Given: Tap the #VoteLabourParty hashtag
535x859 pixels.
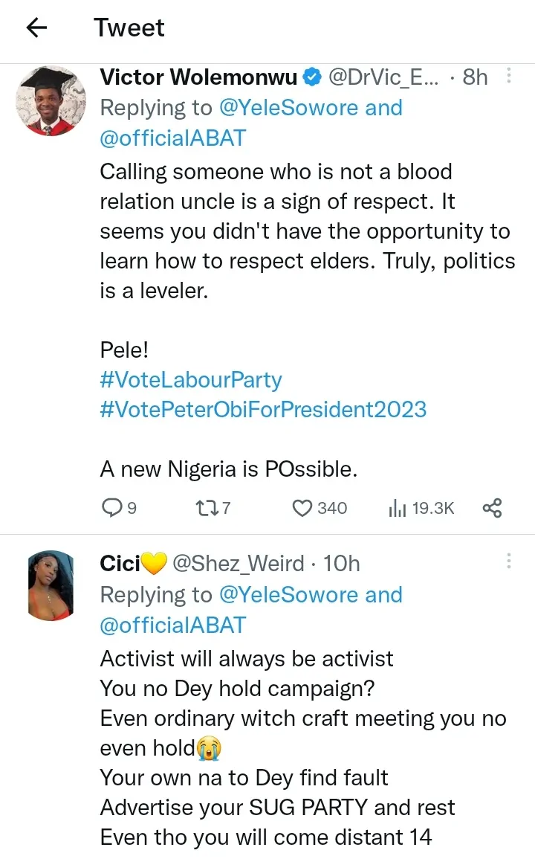Looking at the screenshot, I should (x=191, y=380).
